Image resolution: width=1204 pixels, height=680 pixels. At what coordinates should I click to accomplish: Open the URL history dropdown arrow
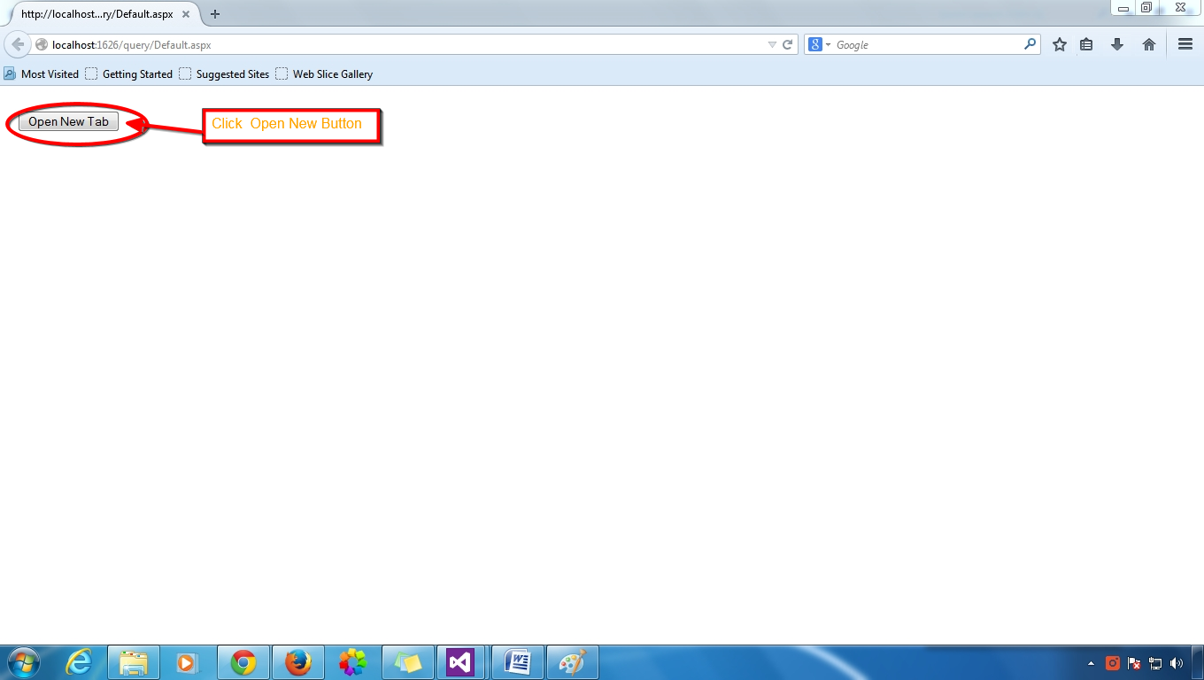click(772, 44)
